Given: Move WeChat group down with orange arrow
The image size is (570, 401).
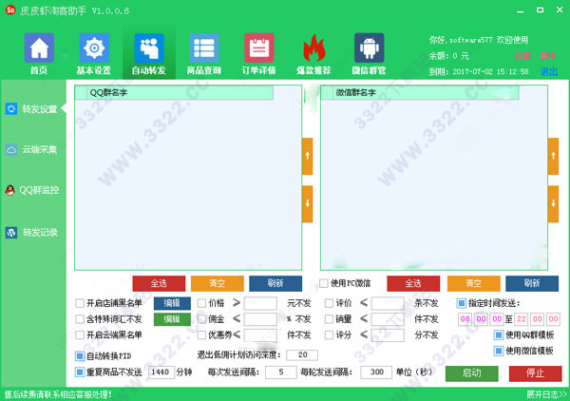Looking at the screenshot, I should point(553,203).
